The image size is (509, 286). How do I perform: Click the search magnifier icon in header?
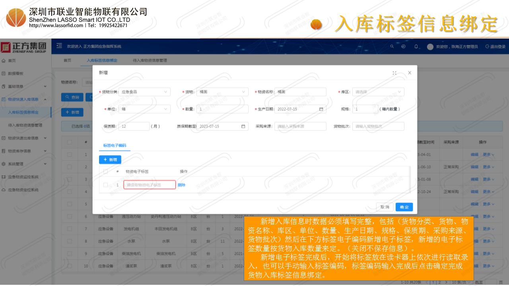pos(392,46)
